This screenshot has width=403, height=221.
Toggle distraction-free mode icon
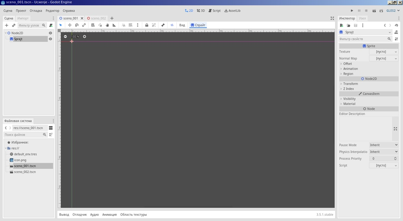[332, 19]
